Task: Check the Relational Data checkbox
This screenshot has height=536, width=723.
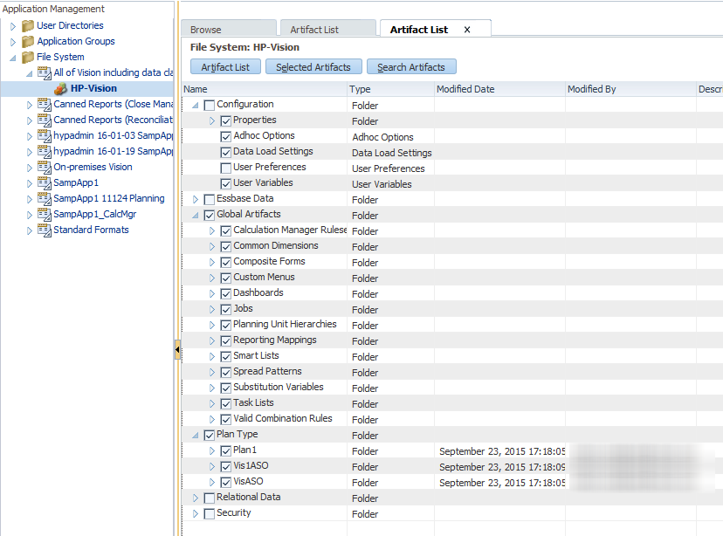Action: click(210, 498)
